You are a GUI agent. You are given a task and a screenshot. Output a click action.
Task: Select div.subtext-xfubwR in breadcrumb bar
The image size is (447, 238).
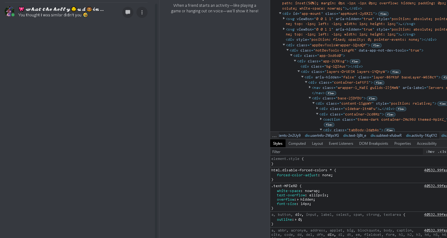coord(386,136)
